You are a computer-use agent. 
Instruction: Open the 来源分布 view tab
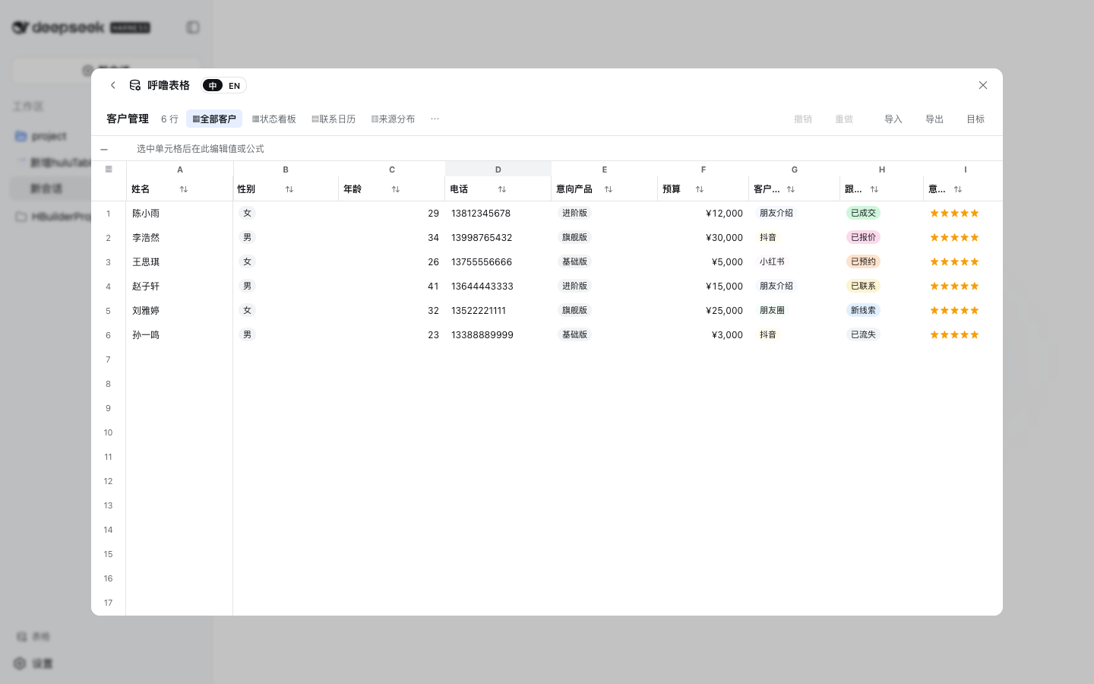click(393, 119)
